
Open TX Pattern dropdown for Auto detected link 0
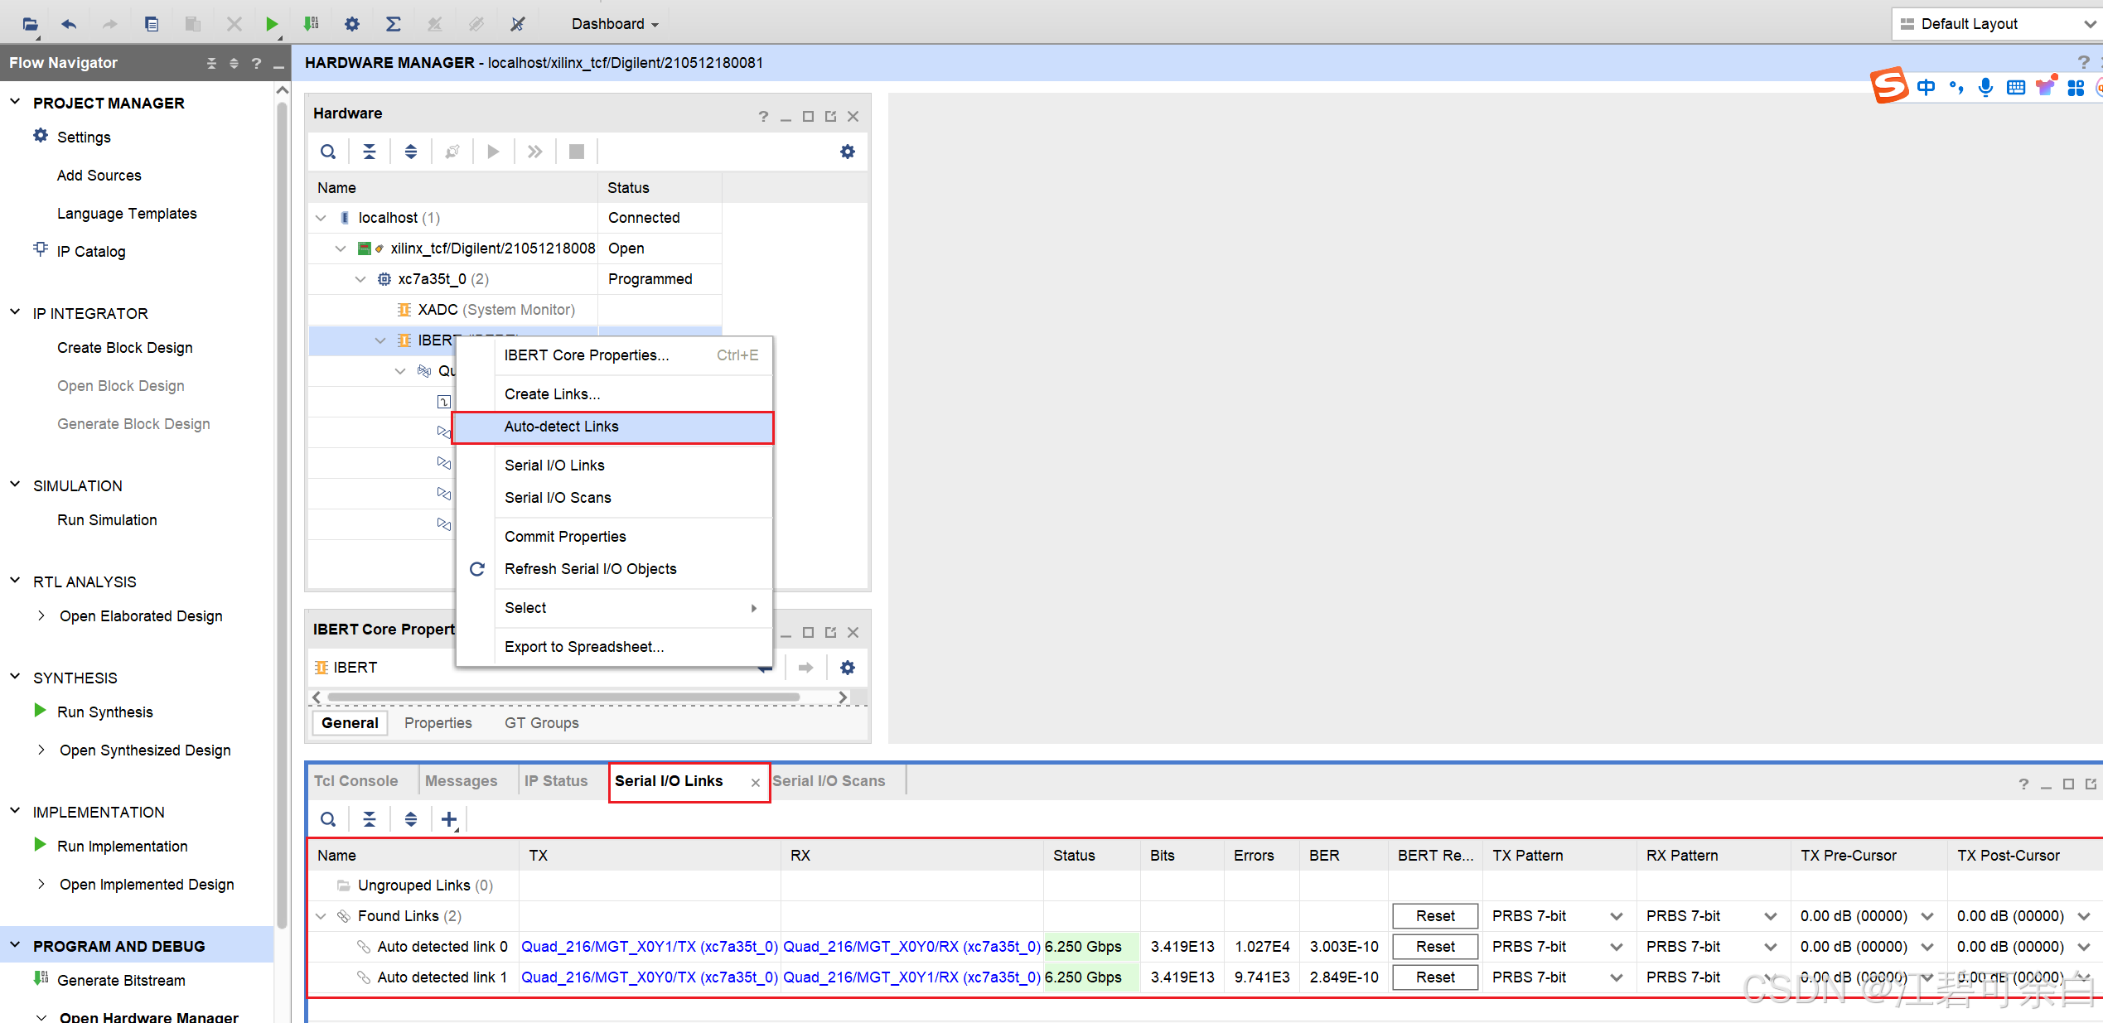[x=1616, y=947]
